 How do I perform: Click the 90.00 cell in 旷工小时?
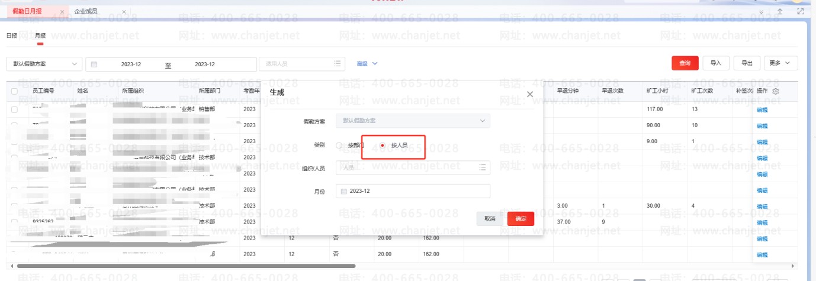(x=653, y=125)
